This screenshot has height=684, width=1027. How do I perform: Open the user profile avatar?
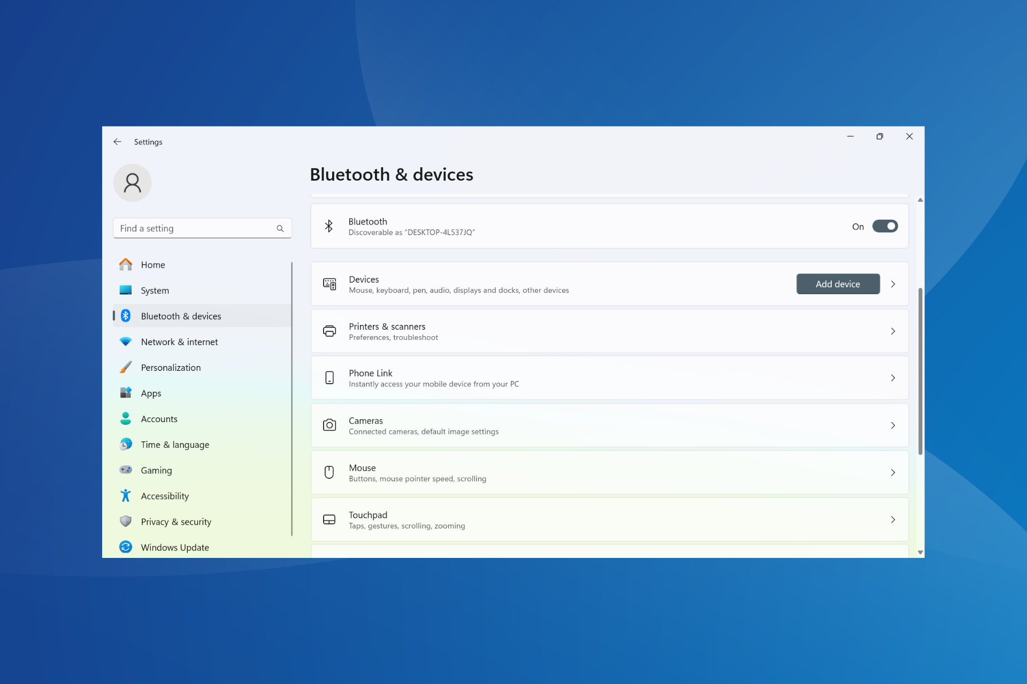point(132,183)
